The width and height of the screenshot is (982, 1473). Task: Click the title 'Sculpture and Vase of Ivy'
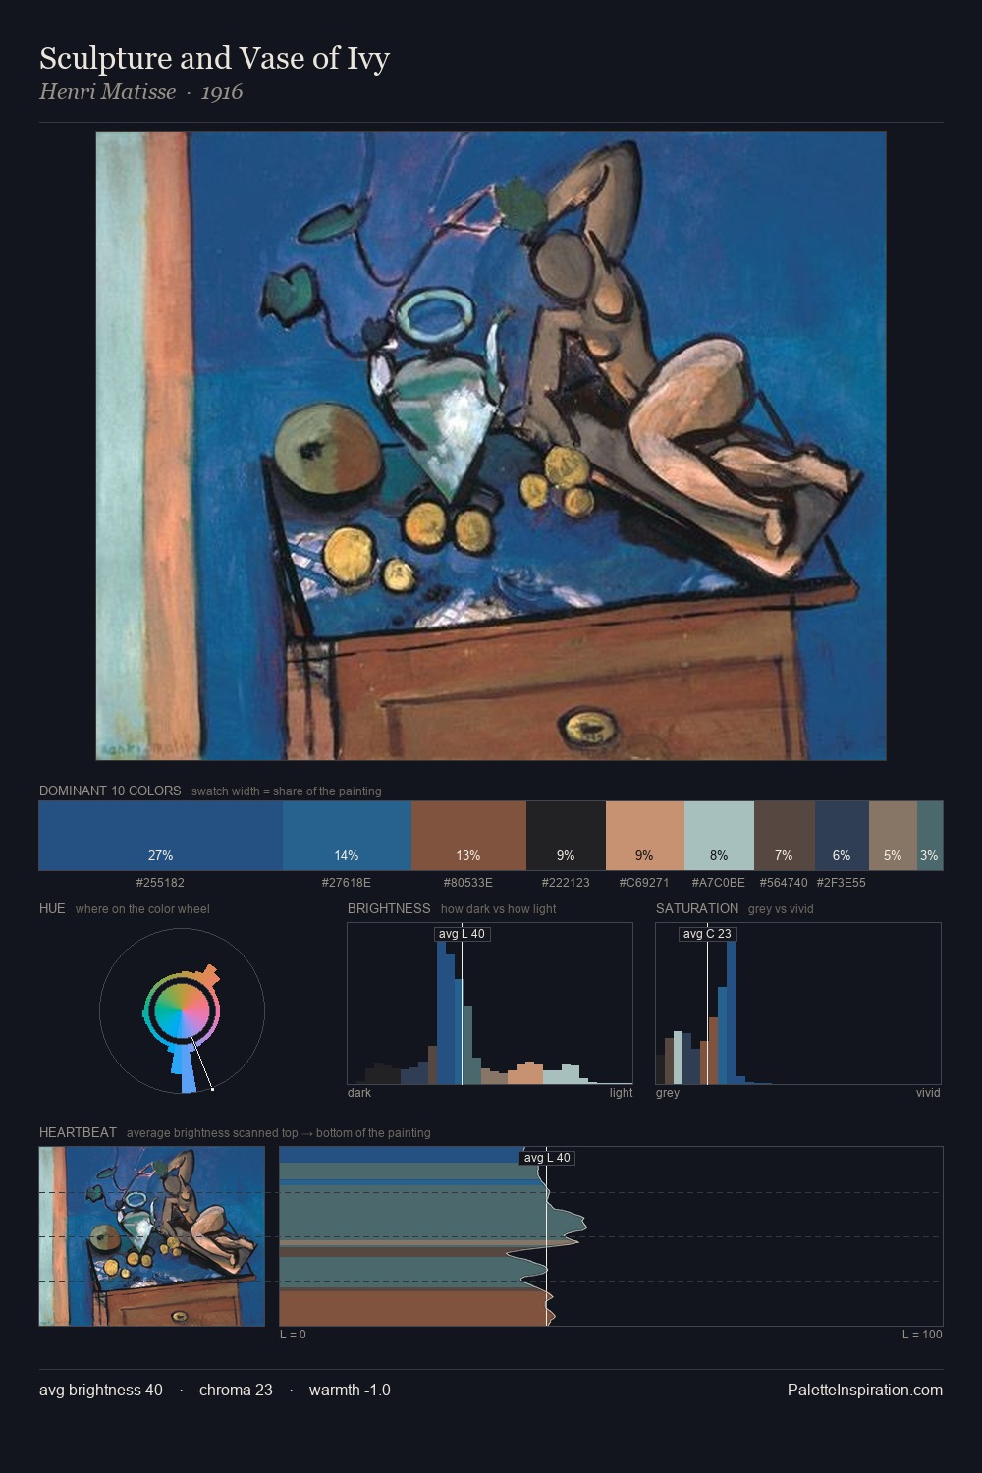[x=215, y=59]
